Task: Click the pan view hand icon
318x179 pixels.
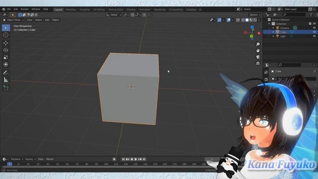Action: click(258, 50)
